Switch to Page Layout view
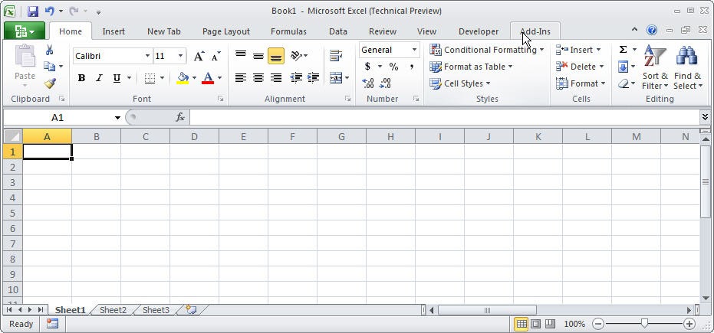The height and width of the screenshot is (333, 714). 536,324
